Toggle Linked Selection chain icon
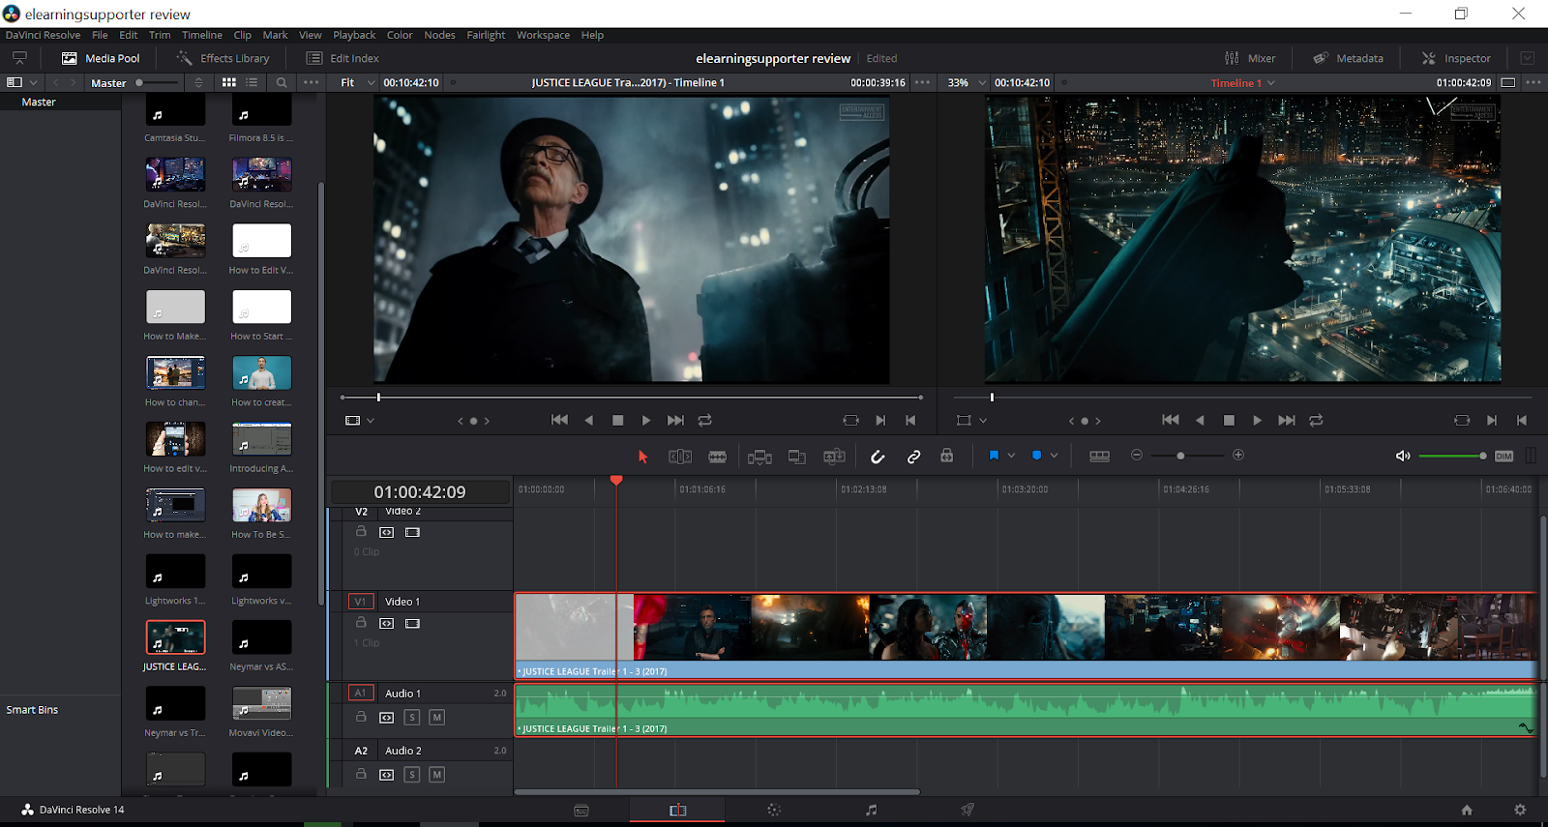 tap(913, 457)
